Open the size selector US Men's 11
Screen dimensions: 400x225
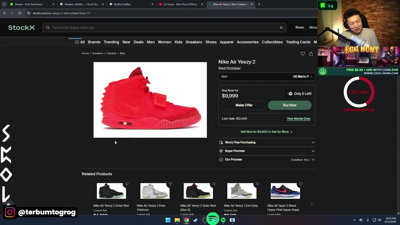click(267, 77)
